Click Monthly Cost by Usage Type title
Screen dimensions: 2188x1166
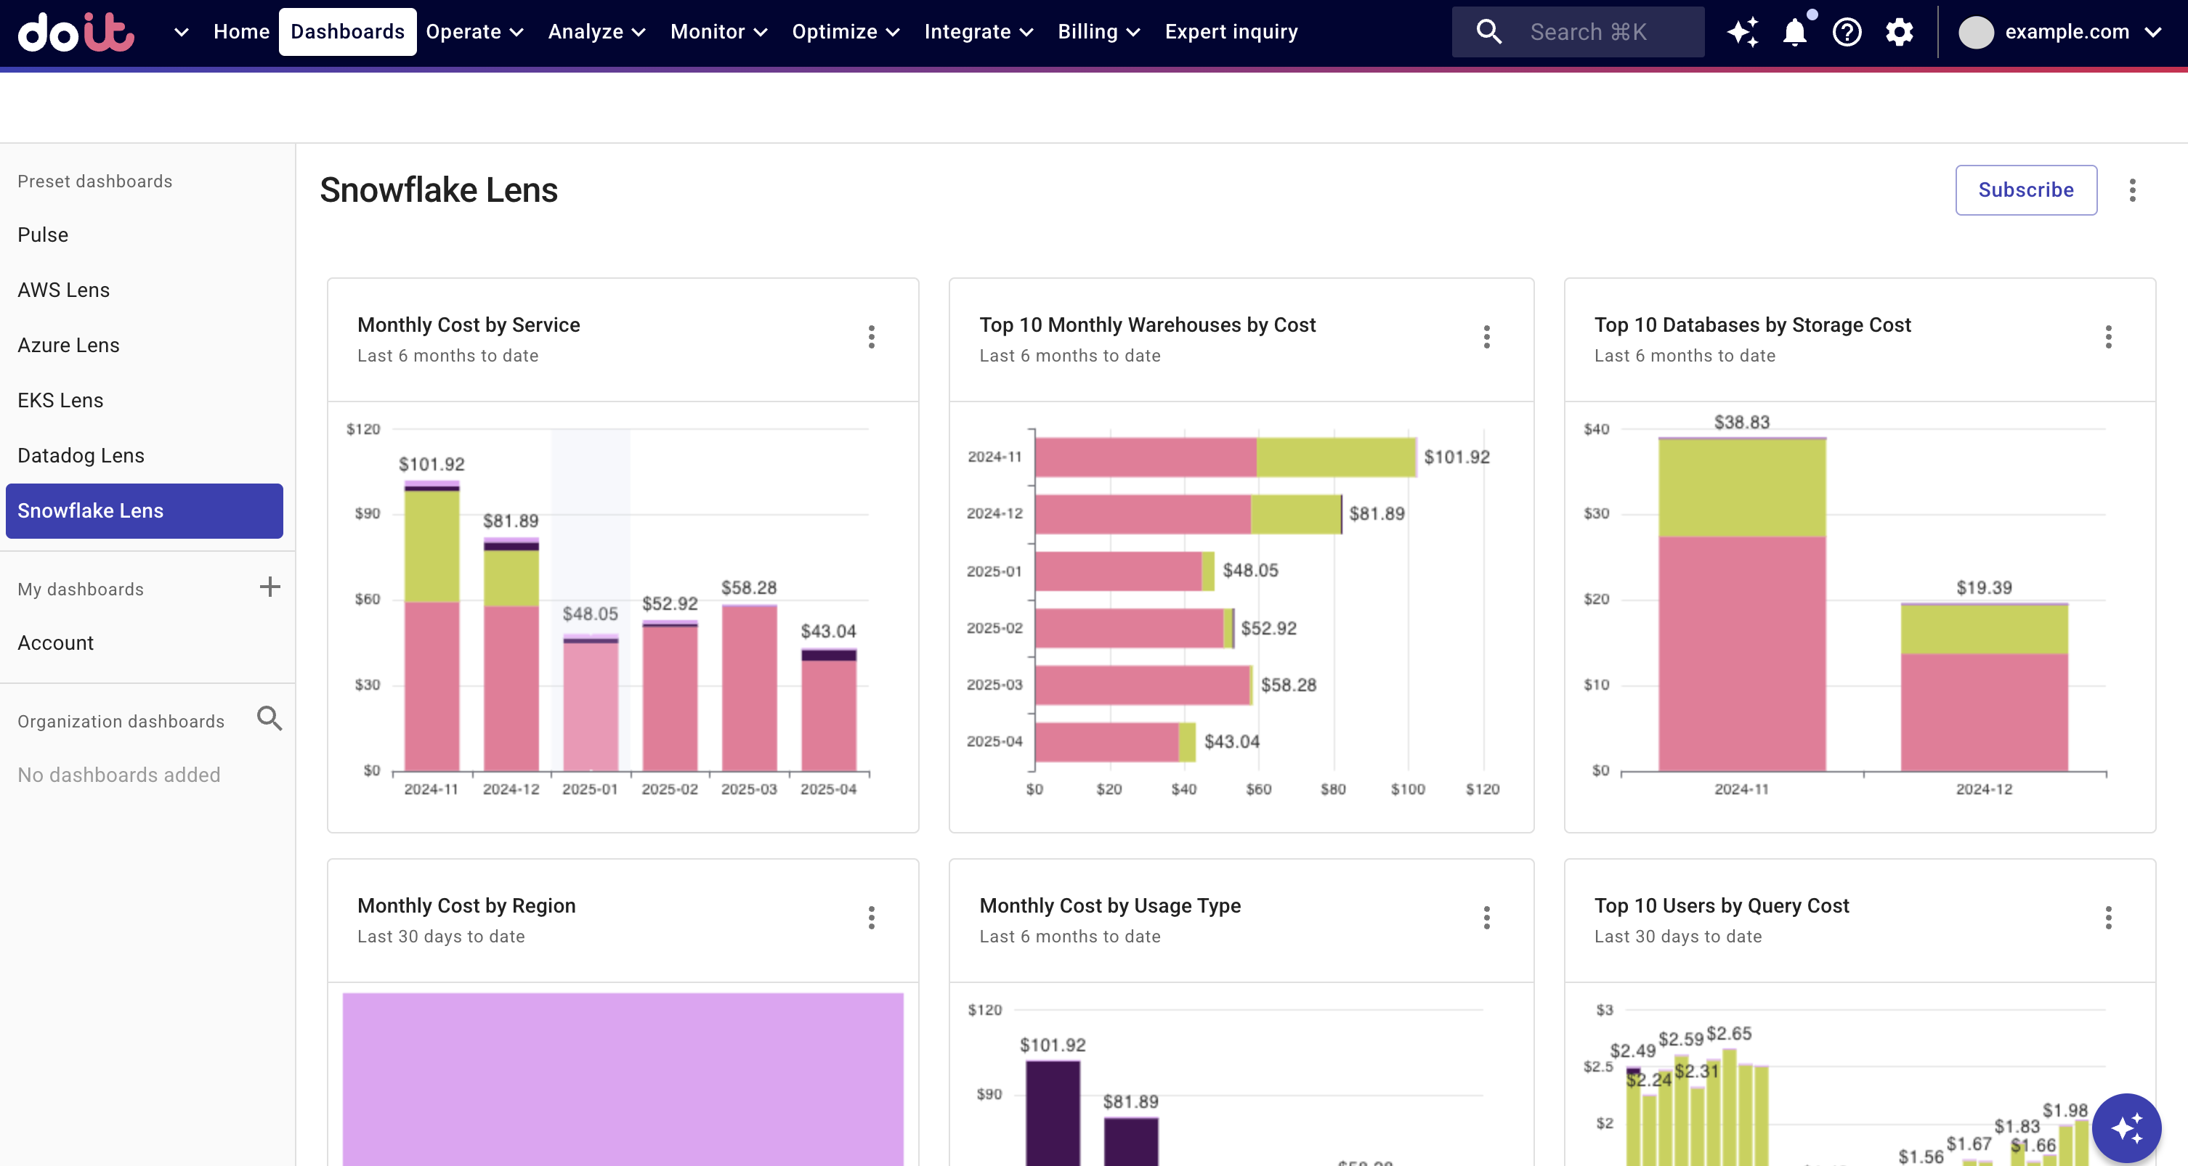tap(1109, 905)
